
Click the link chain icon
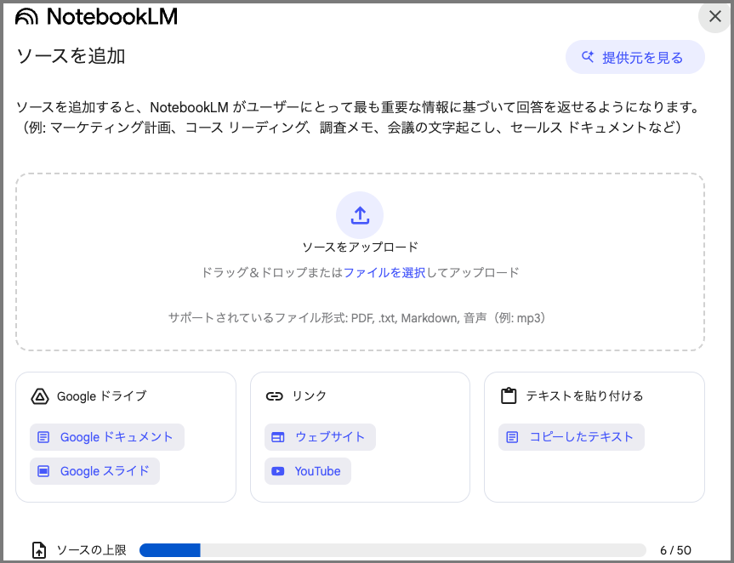pos(275,396)
